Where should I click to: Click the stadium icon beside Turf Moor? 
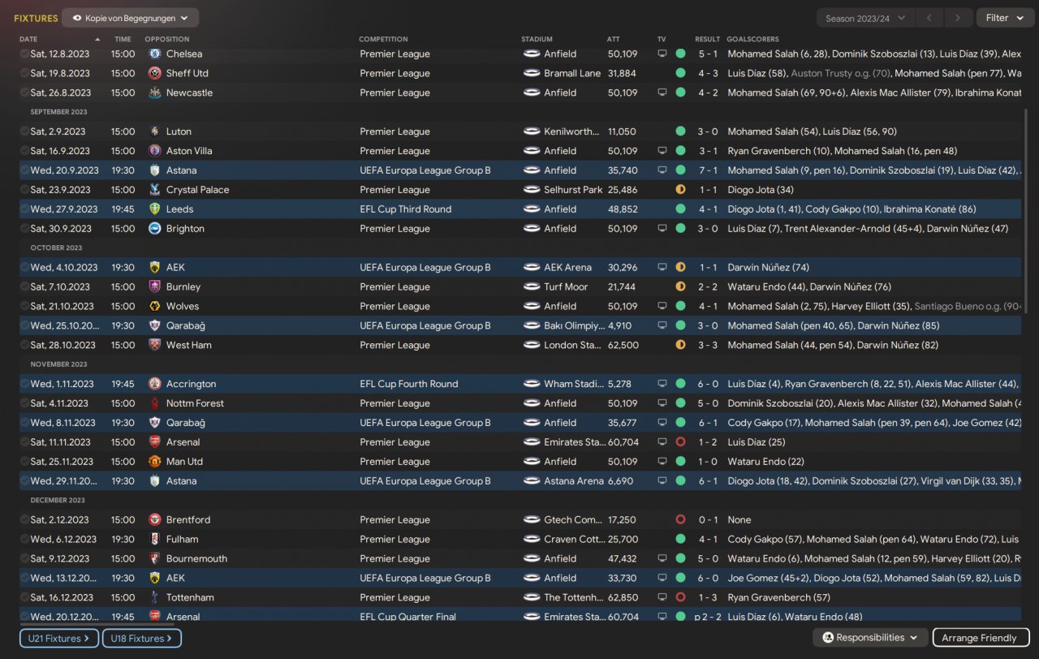tap(532, 286)
